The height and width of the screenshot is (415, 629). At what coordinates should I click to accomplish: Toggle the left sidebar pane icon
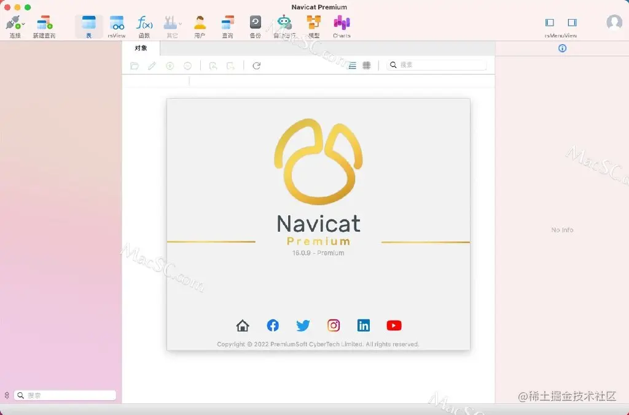coord(550,23)
